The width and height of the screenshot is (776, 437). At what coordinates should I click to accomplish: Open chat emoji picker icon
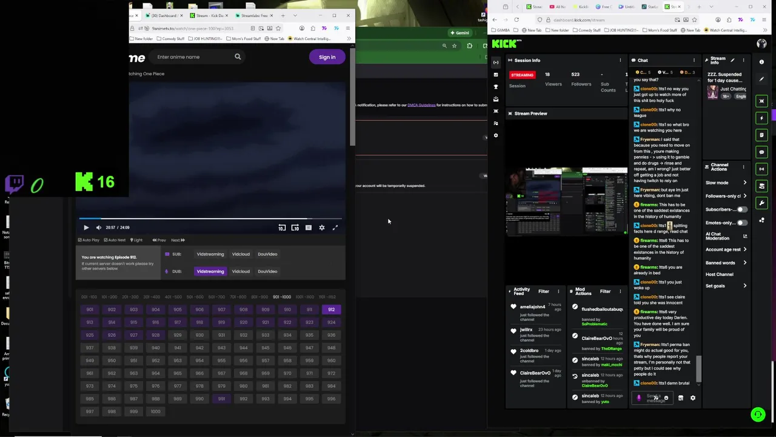pyautogui.click(x=666, y=398)
